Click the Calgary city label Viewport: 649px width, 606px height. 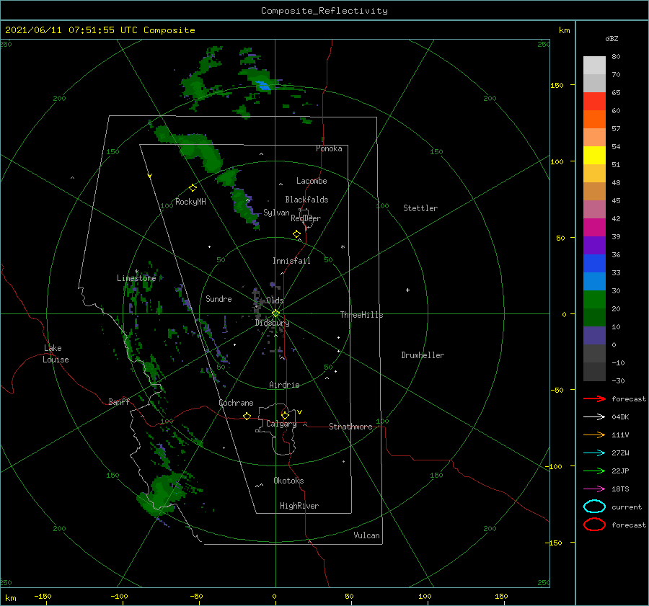(281, 424)
